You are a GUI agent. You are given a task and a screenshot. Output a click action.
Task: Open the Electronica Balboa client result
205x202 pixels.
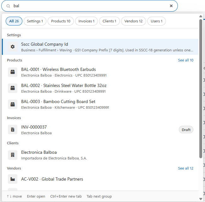[x=100, y=155]
